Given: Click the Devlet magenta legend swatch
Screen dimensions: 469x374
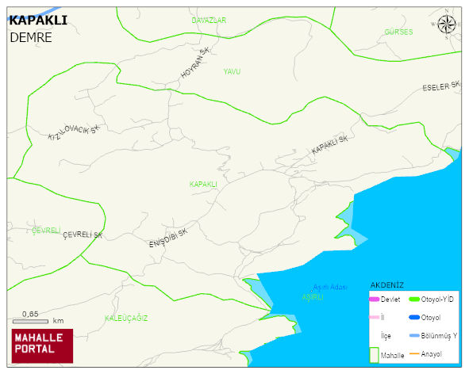Looking at the screenshot, I should coord(375,299).
